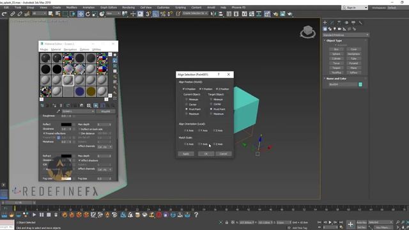
Task: Toggle Affect shadows checkbox in Material Editor
Action: coord(79,160)
